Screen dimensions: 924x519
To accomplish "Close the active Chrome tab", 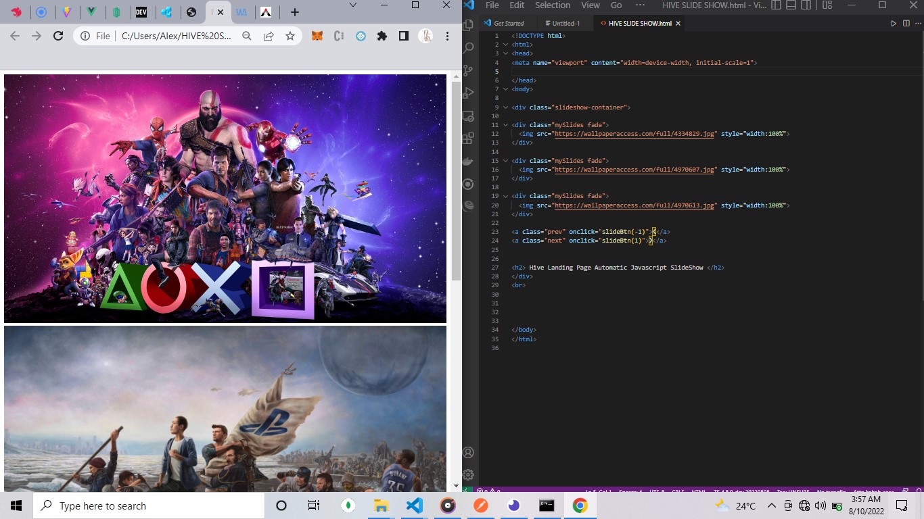I will click(x=221, y=12).
